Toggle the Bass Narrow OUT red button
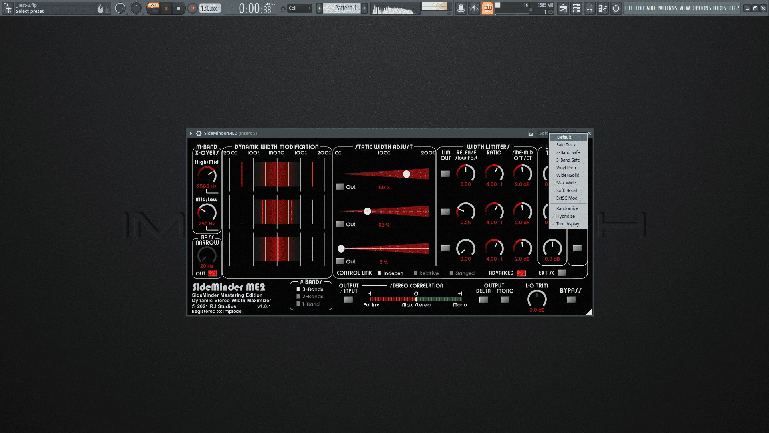 pos(213,273)
